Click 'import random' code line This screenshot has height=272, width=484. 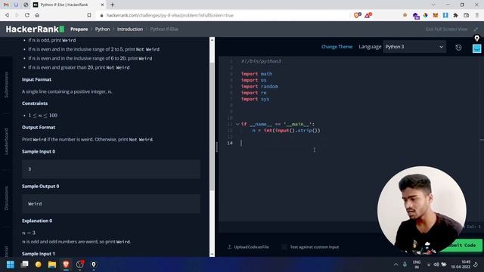pyautogui.click(x=259, y=86)
